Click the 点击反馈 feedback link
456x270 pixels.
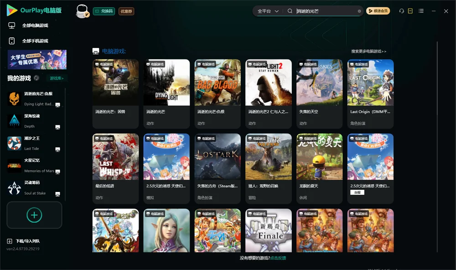click(x=278, y=258)
